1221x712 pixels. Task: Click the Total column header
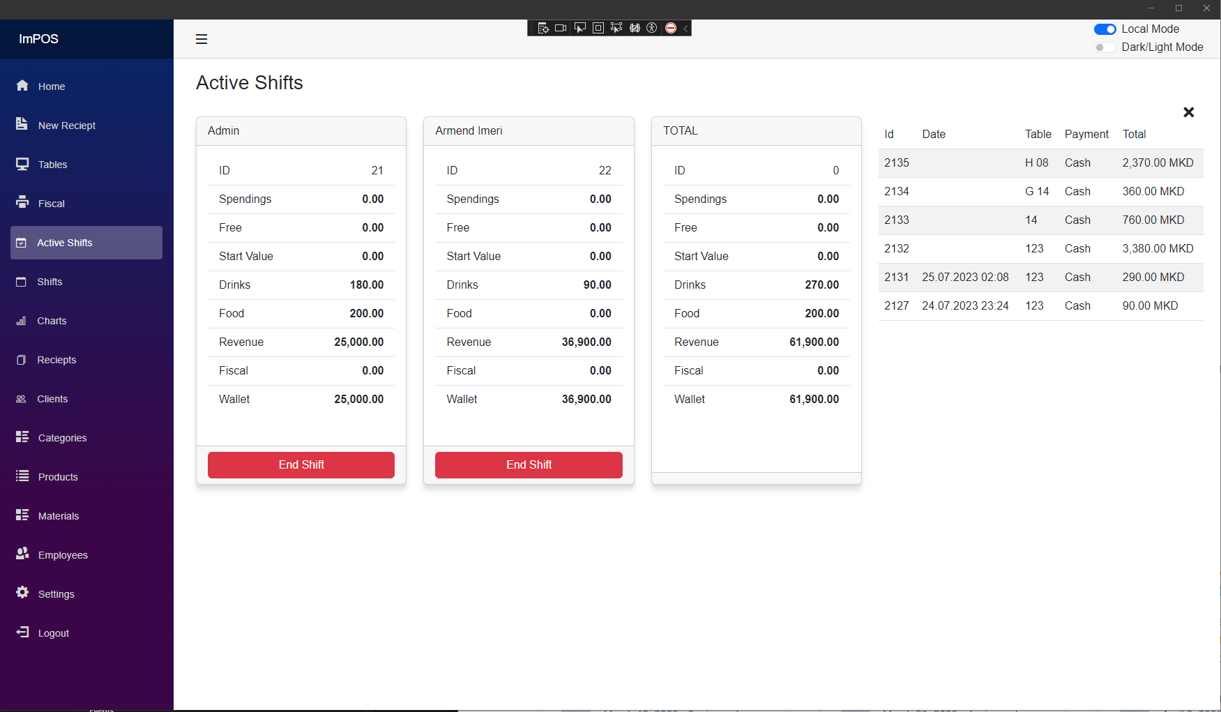1134,135
